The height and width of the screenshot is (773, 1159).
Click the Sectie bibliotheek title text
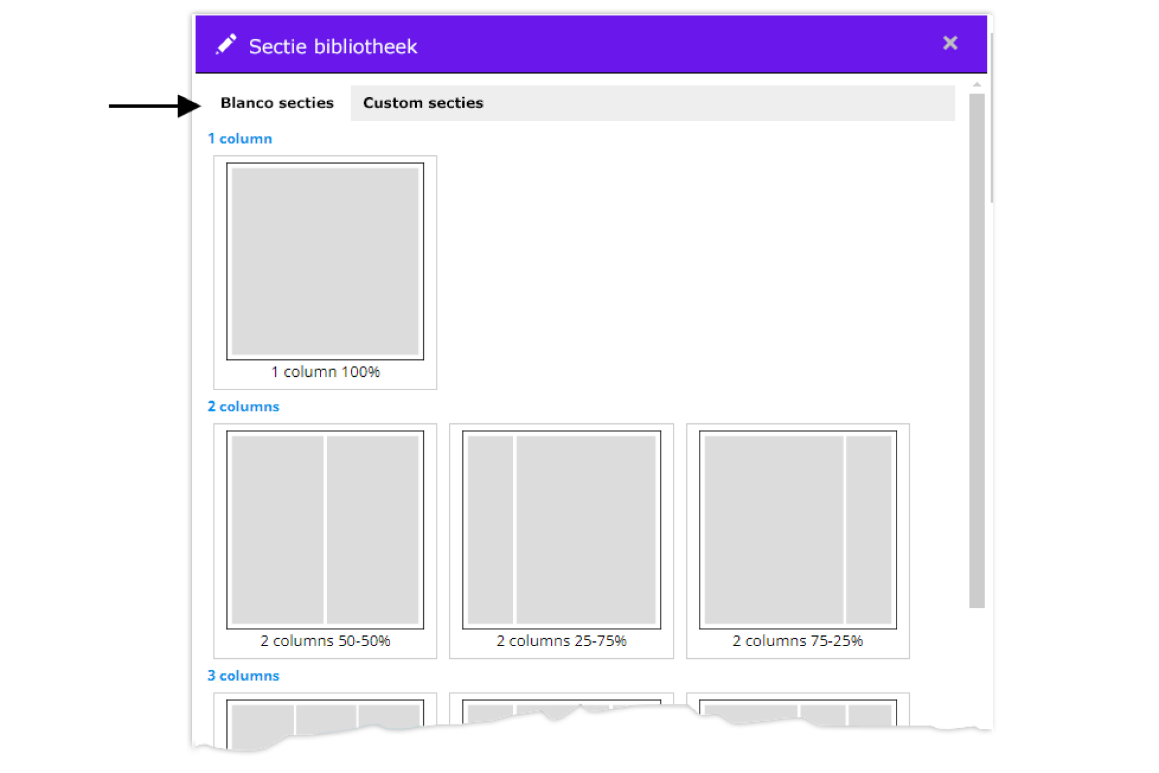coord(333,47)
